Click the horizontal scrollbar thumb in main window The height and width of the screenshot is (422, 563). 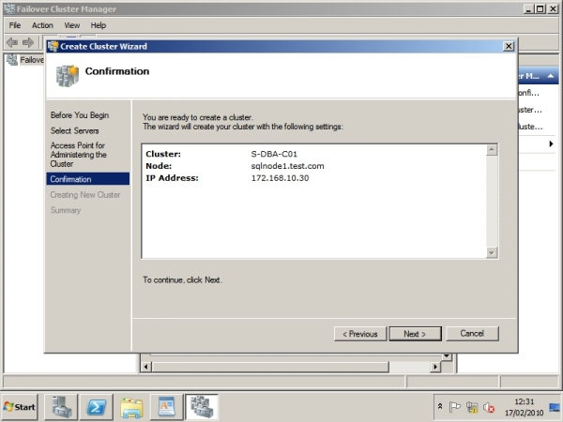click(x=271, y=367)
